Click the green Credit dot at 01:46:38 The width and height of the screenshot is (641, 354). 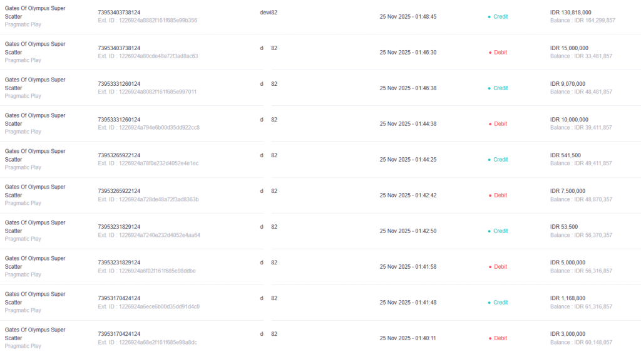(x=490, y=88)
